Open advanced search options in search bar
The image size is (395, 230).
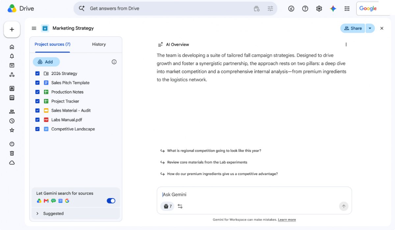click(x=270, y=9)
